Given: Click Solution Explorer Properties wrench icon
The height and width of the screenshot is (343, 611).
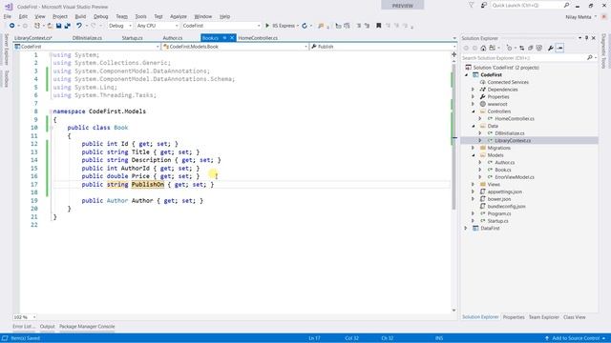Looking at the screenshot, I should click(x=551, y=48).
